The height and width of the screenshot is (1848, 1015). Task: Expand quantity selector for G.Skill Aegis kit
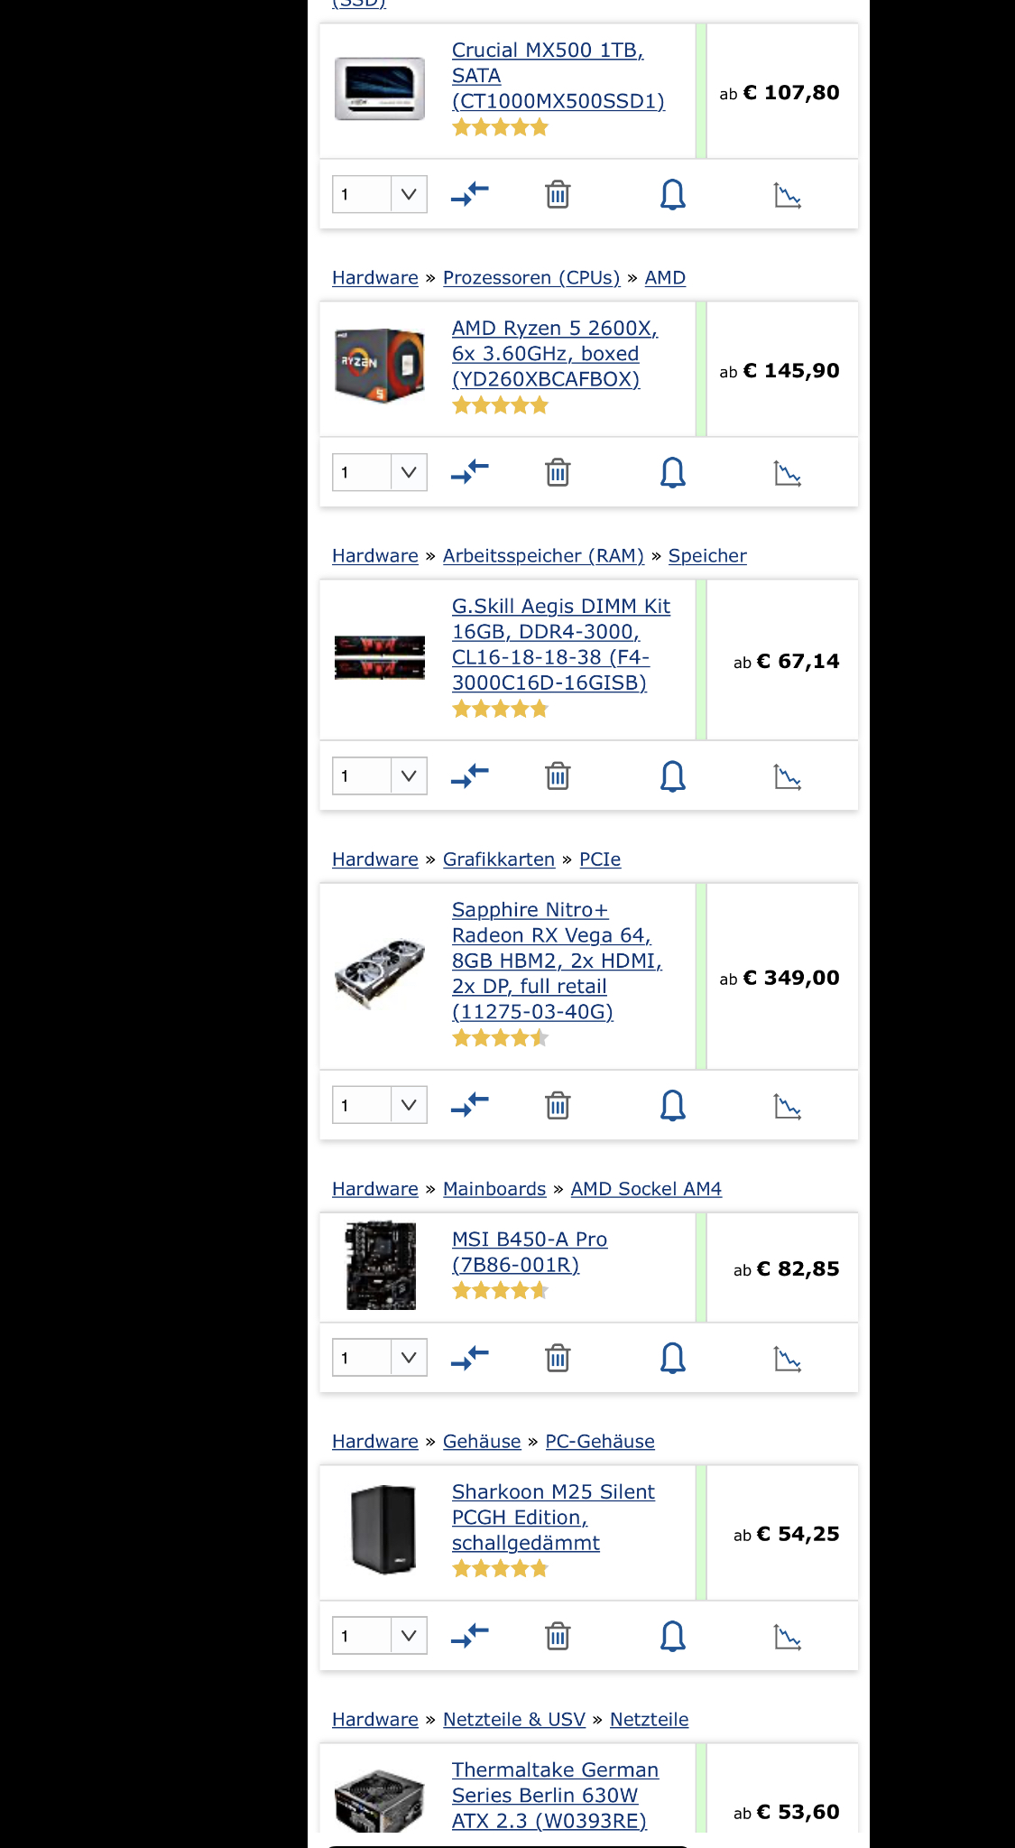click(380, 775)
